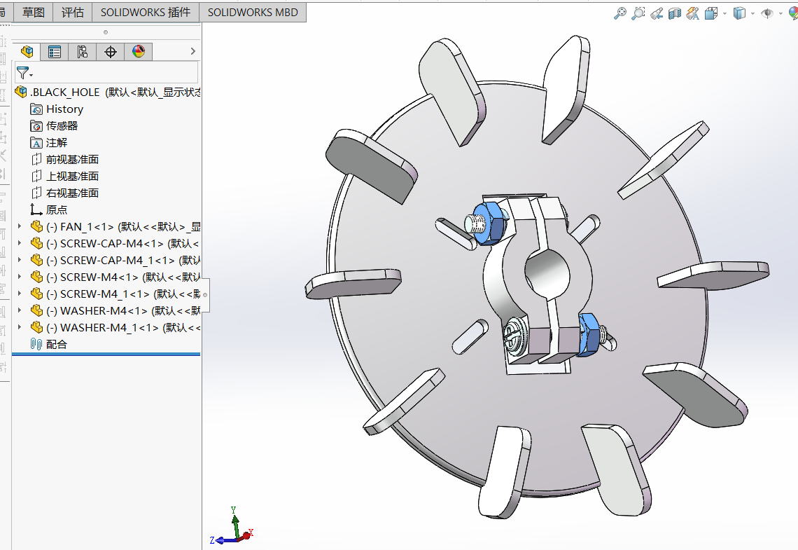Screen dimensions: 798x550
Task: Click the 原点 origin axis icon
Action: pyautogui.click(x=36, y=209)
